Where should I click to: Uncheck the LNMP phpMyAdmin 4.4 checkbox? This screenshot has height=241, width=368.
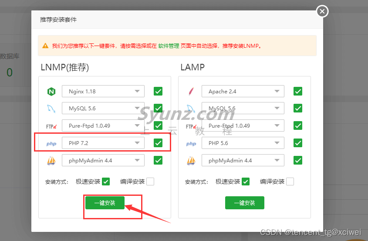click(158, 160)
